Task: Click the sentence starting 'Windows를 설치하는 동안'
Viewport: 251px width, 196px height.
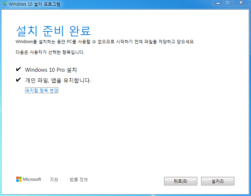Action: click(105, 42)
